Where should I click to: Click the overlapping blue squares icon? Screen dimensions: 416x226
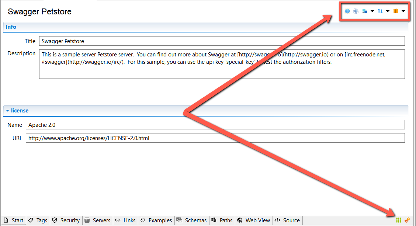click(x=365, y=11)
